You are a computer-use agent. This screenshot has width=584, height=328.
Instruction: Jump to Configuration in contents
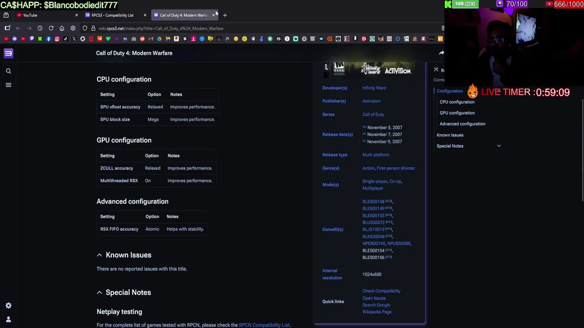point(449,91)
